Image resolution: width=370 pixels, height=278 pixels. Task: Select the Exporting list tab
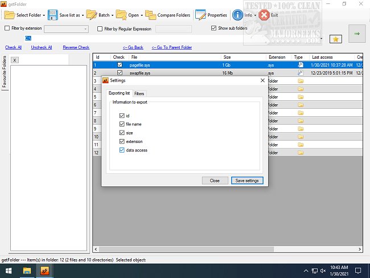[x=119, y=93]
